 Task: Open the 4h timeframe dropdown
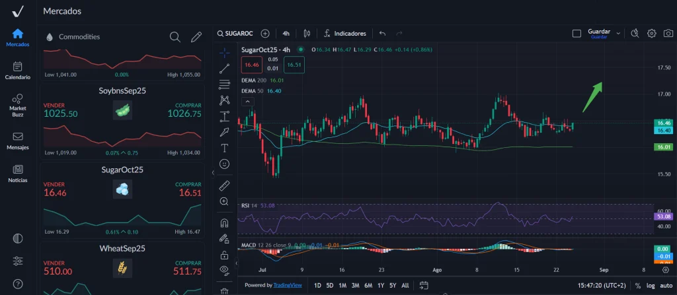pyautogui.click(x=286, y=33)
